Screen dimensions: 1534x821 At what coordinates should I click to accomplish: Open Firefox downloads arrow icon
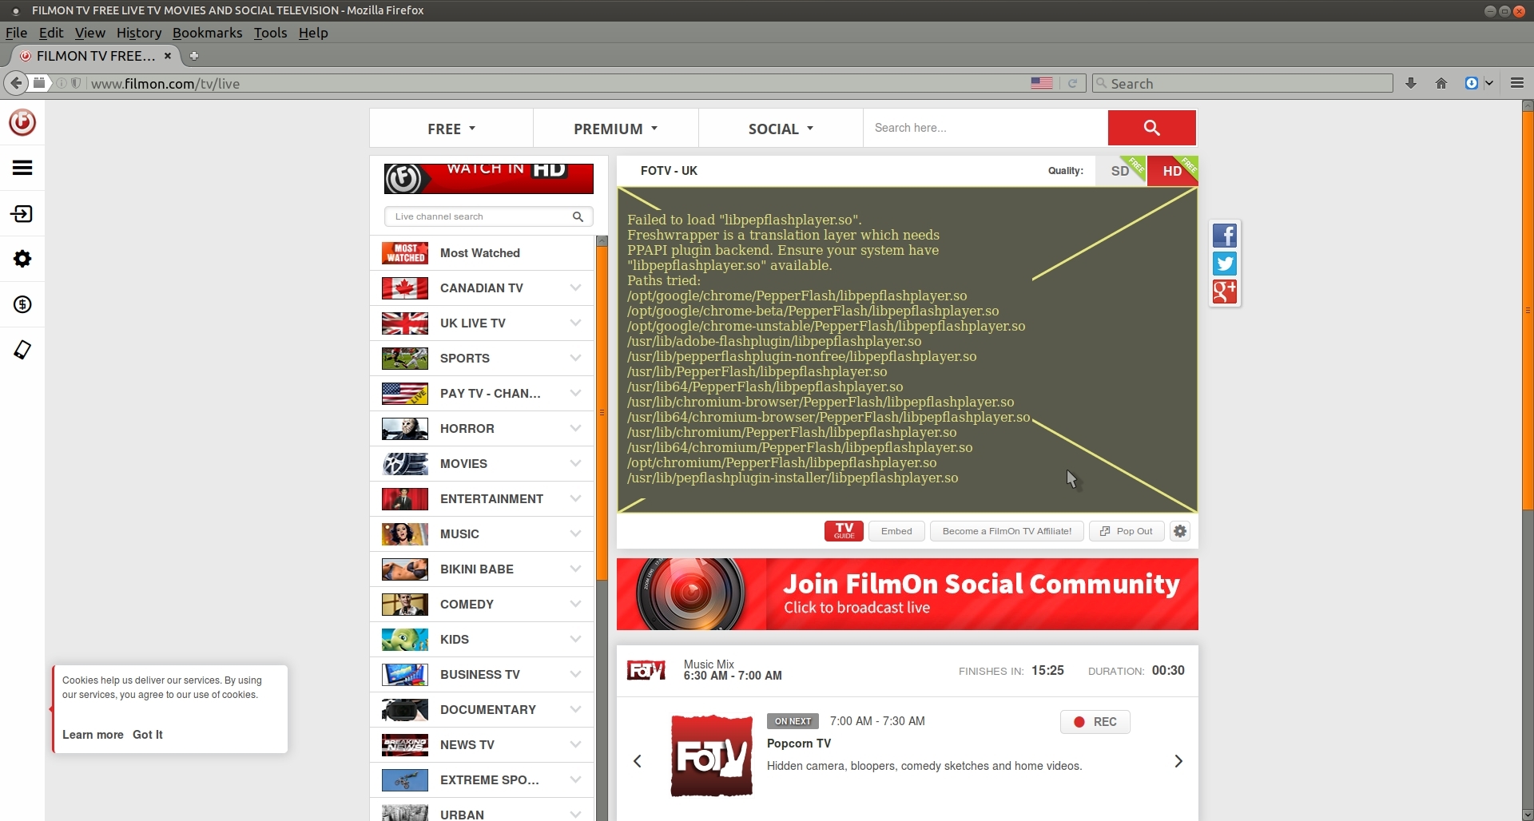1411,83
